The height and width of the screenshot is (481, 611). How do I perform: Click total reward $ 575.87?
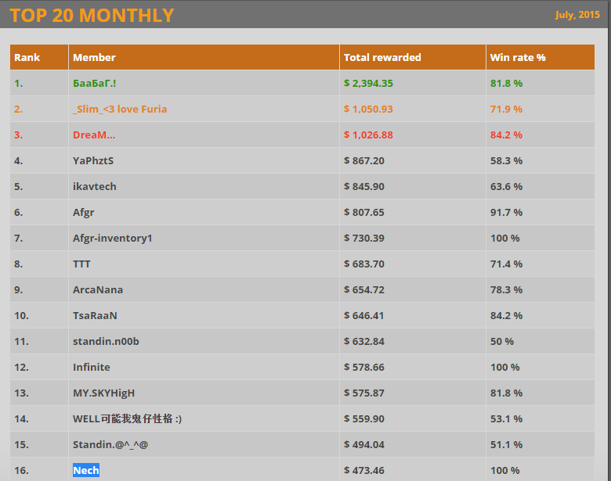click(x=364, y=393)
